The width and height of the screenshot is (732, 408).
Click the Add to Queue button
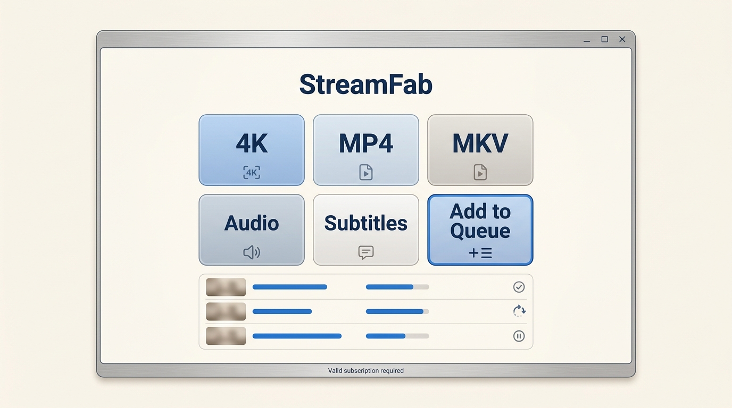tap(480, 229)
